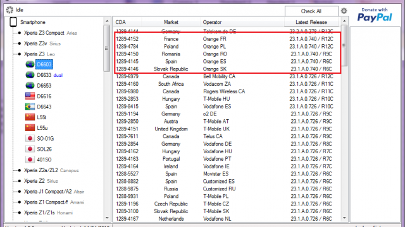Select the o2 DE Germany row
Screen dimensions: 405x227
pos(227,113)
